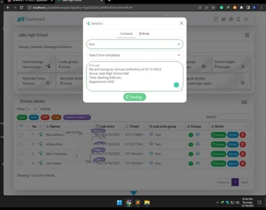Click the gear icon on security settings card
The width and height of the screenshot is (266, 210).
pyautogui.click(x=243, y=83)
